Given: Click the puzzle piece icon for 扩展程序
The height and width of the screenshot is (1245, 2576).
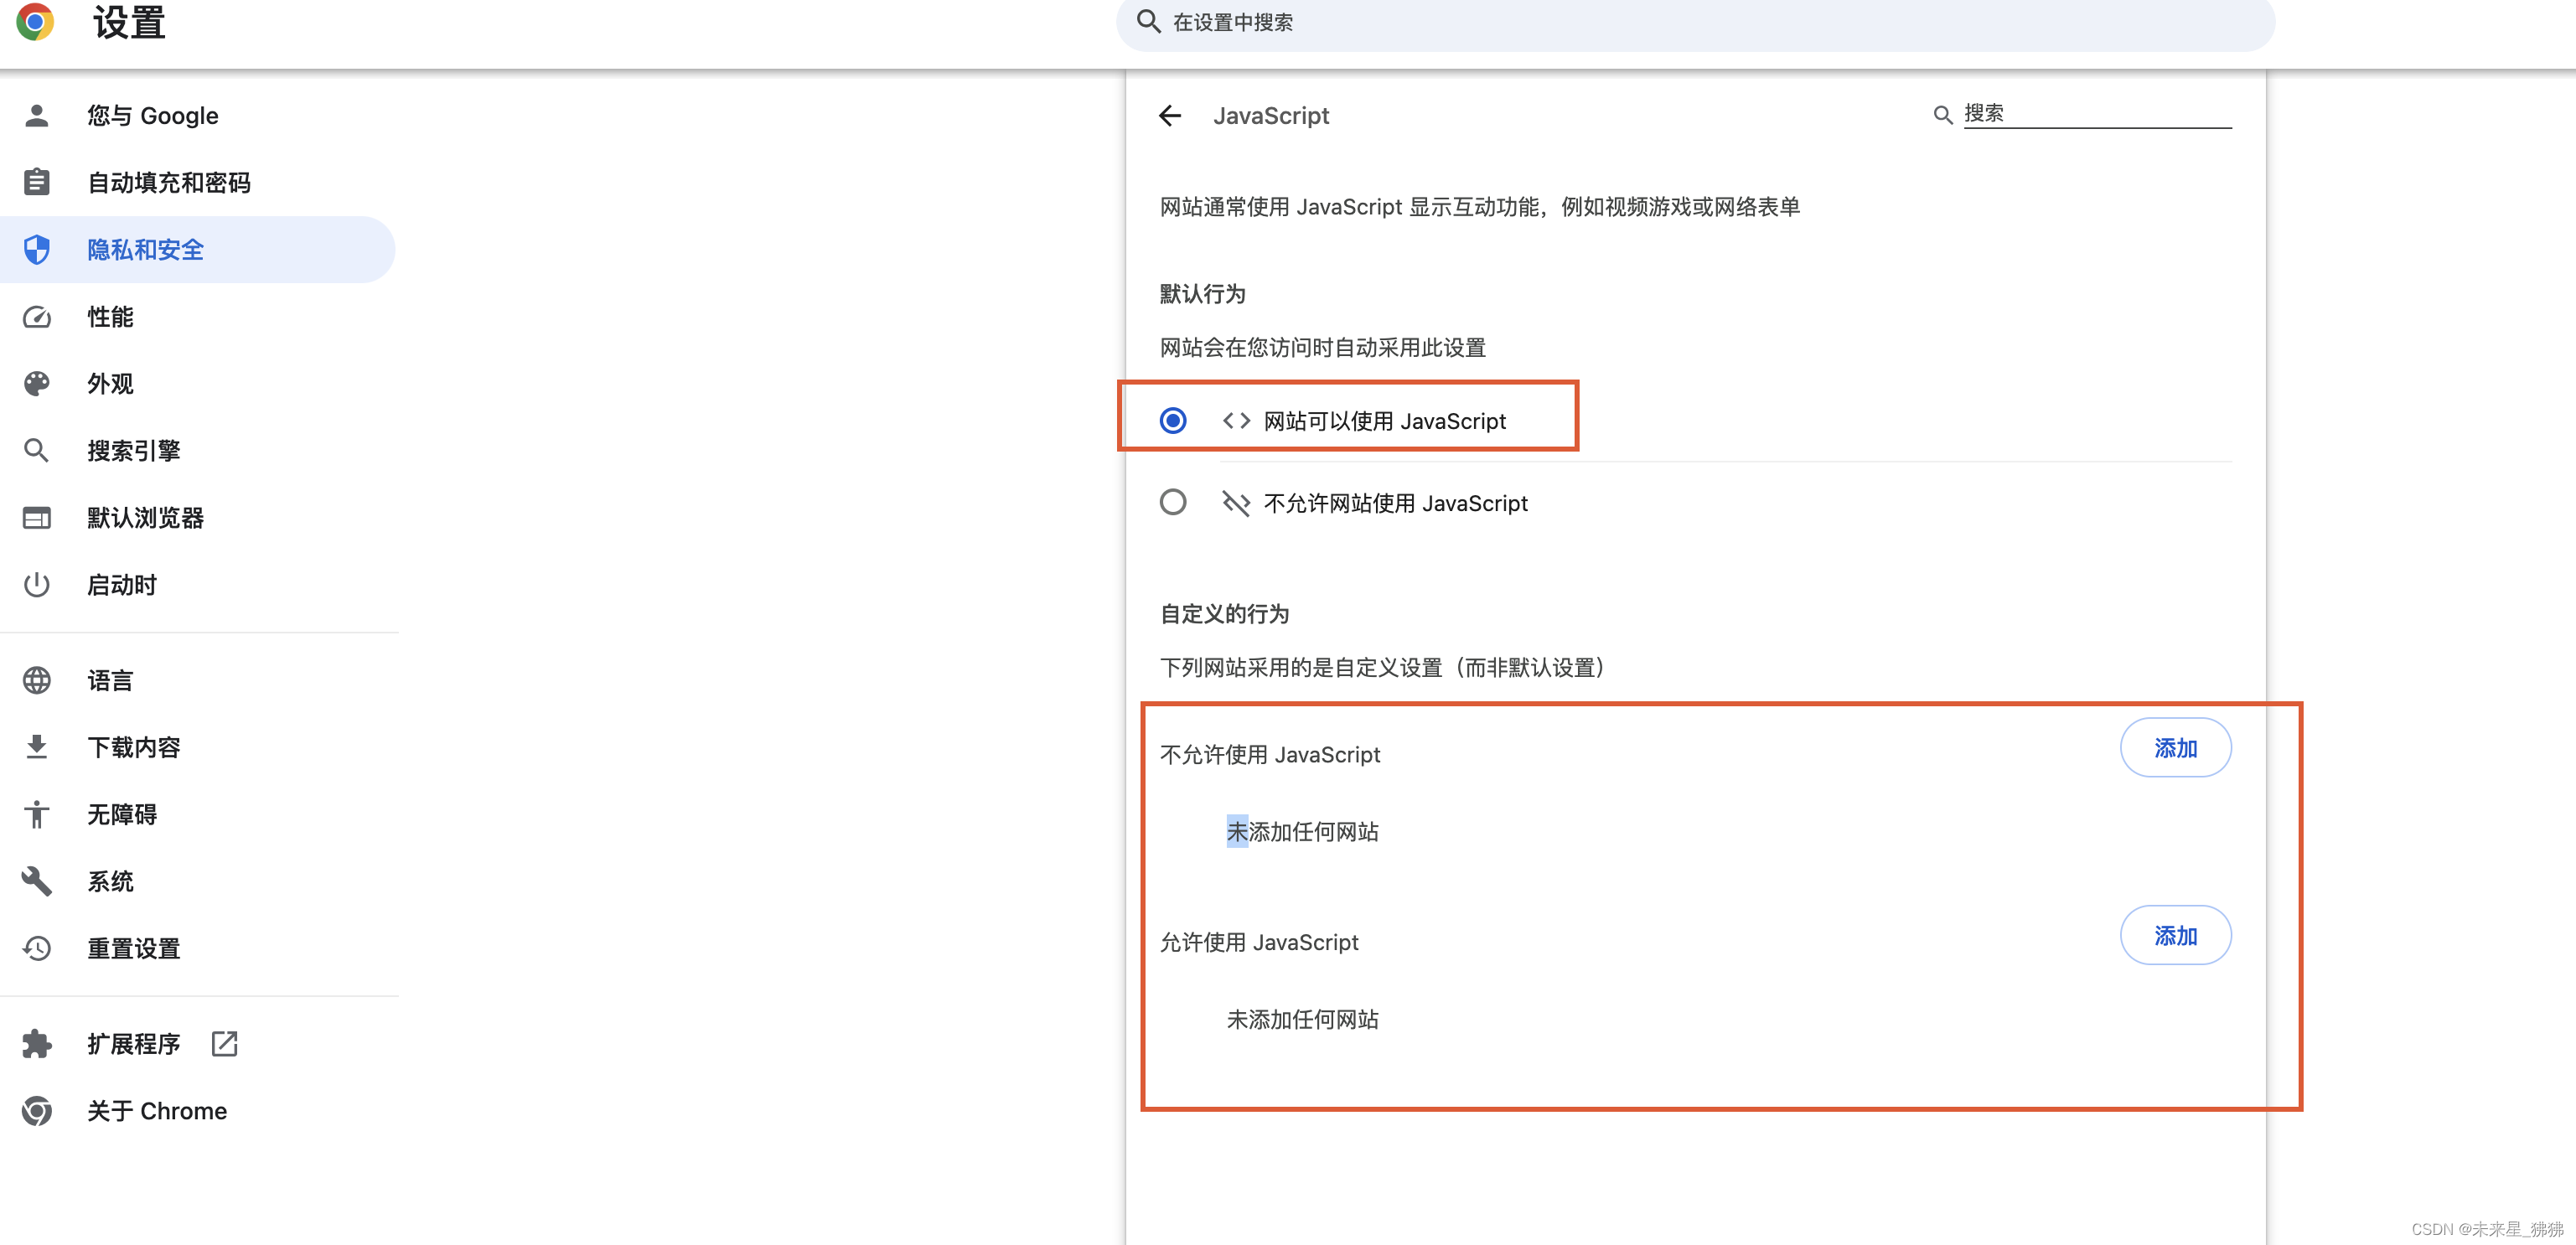Looking at the screenshot, I should pos(37,1044).
